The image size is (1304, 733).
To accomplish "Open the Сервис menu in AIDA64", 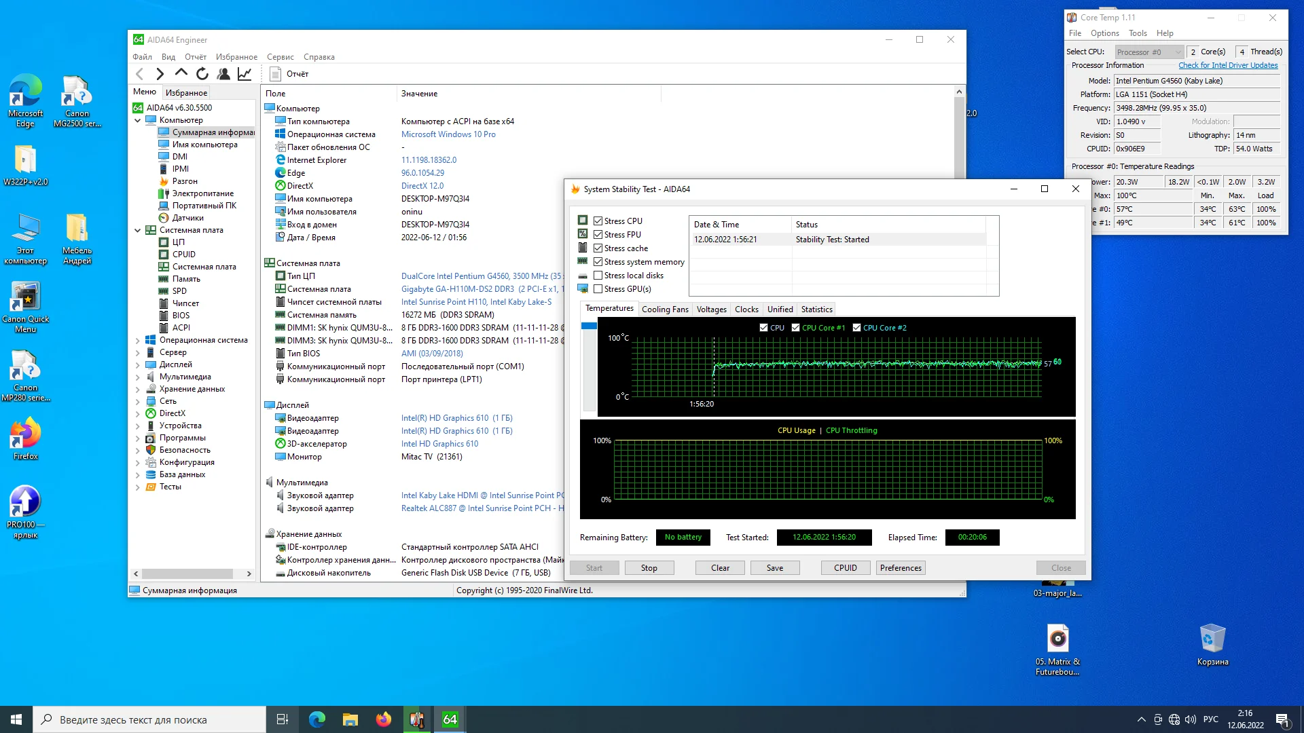I will point(280,57).
